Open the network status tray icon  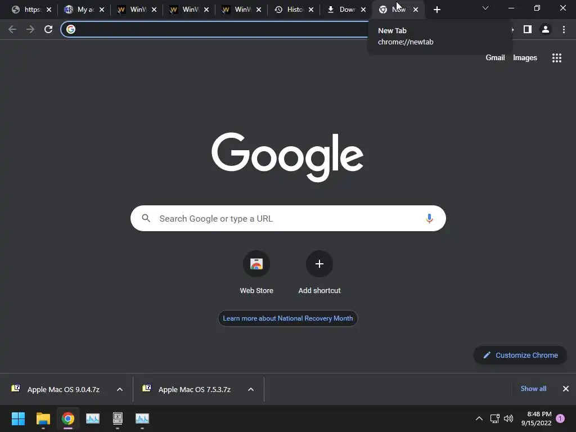(x=495, y=418)
